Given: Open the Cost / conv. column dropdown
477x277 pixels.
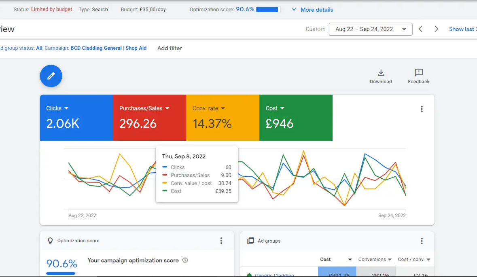Looking at the screenshot, I should point(428,260).
